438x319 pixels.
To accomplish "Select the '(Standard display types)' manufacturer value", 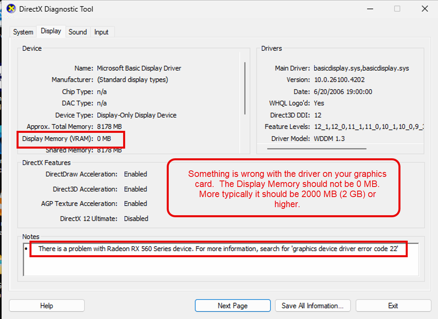I will coord(133,80).
